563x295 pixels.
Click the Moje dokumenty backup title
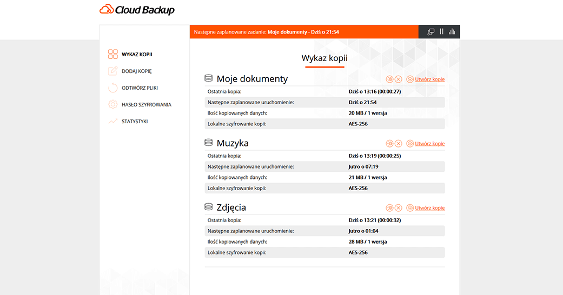point(252,79)
